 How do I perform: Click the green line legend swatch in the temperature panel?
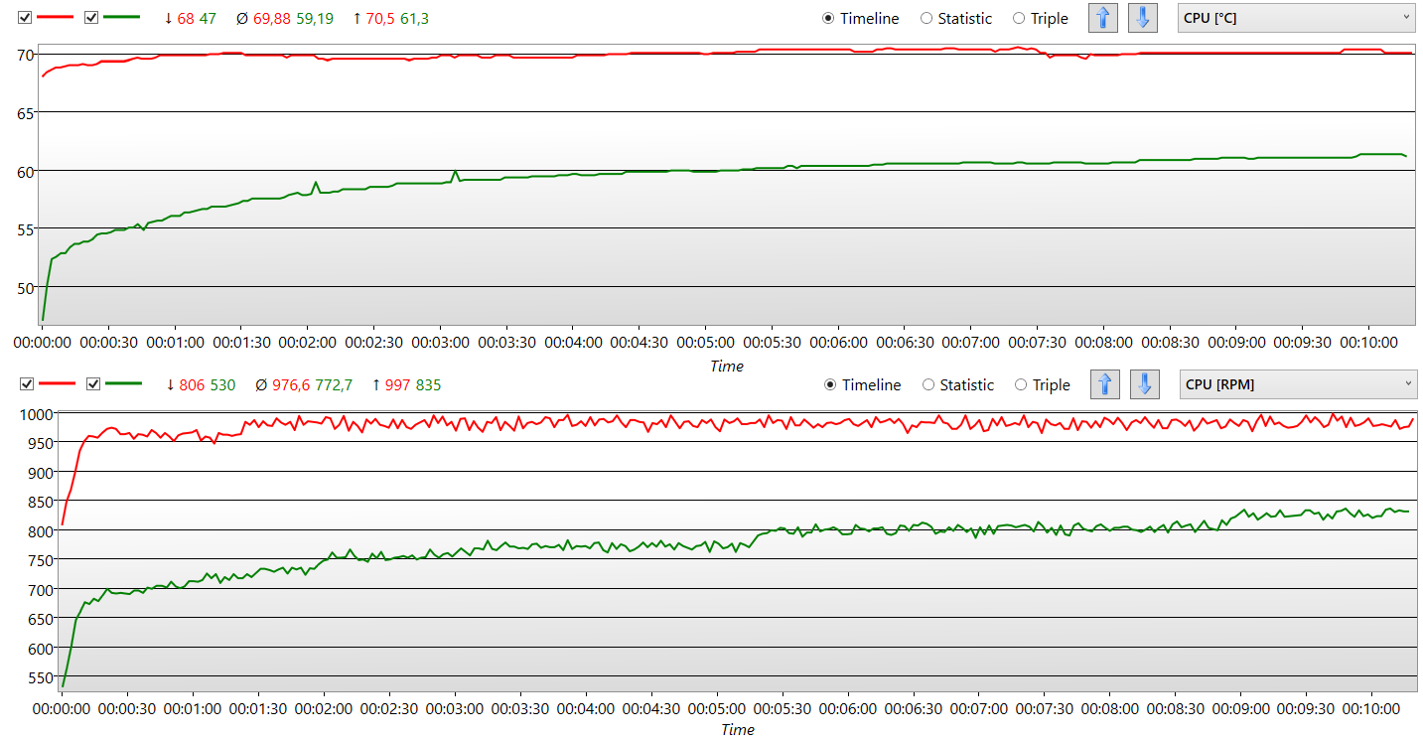(x=121, y=18)
